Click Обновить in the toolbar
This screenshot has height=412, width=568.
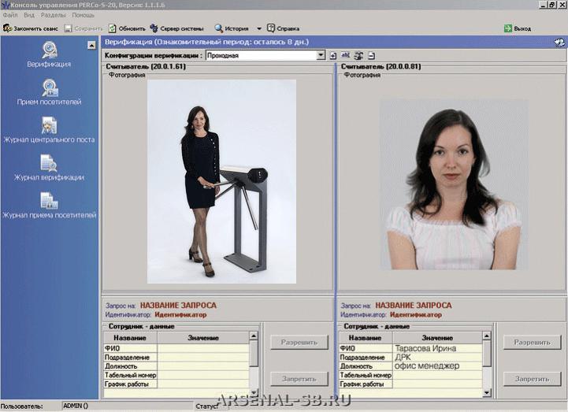tap(127, 28)
